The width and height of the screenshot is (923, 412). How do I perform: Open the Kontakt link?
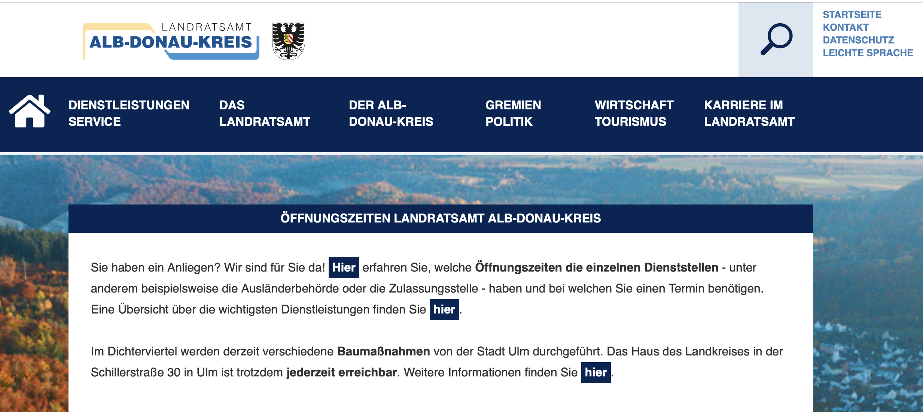846,27
